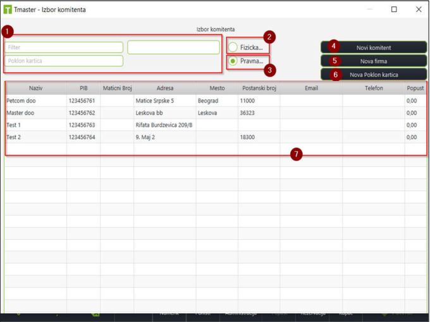Image resolution: width=430 pixels, height=322 pixels.
Task: Select the Petcom doo row
Action: tap(216, 101)
